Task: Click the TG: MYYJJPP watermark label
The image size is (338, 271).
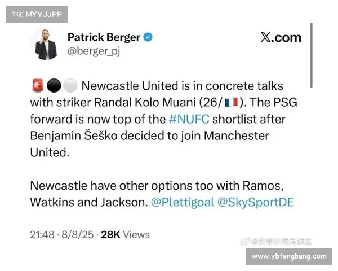Action: 37,14
